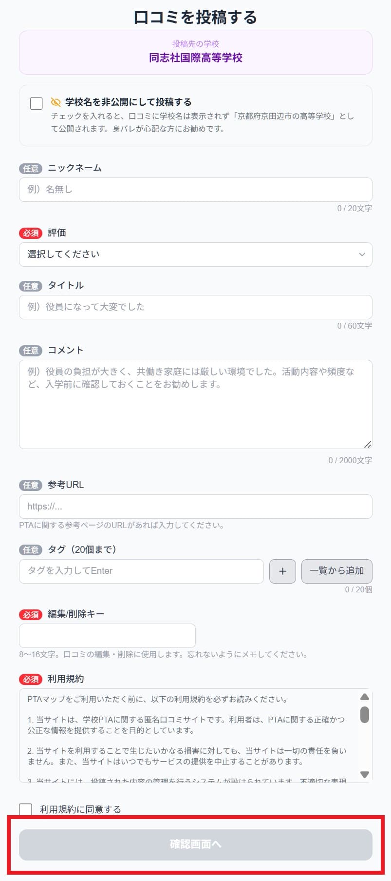Check 学校名を非公開にして投稿する
Image resolution: width=391 pixels, height=881 pixels.
pyautogui.click(x=37, y=102)
